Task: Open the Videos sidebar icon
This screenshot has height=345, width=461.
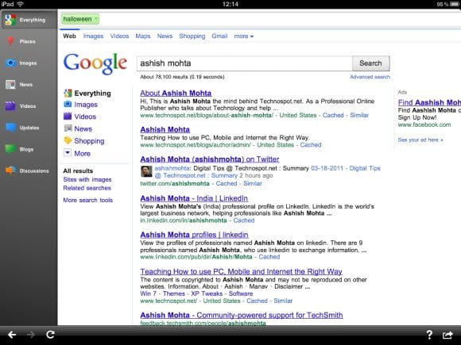Action: (x=10, y=106)
